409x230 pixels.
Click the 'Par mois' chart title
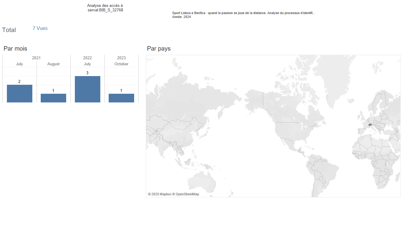tap(15, 49)
